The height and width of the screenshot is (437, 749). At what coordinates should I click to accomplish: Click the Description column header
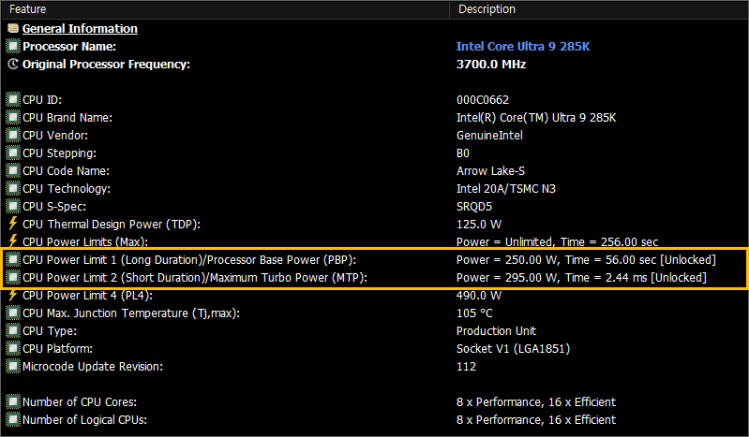(599, 9)
